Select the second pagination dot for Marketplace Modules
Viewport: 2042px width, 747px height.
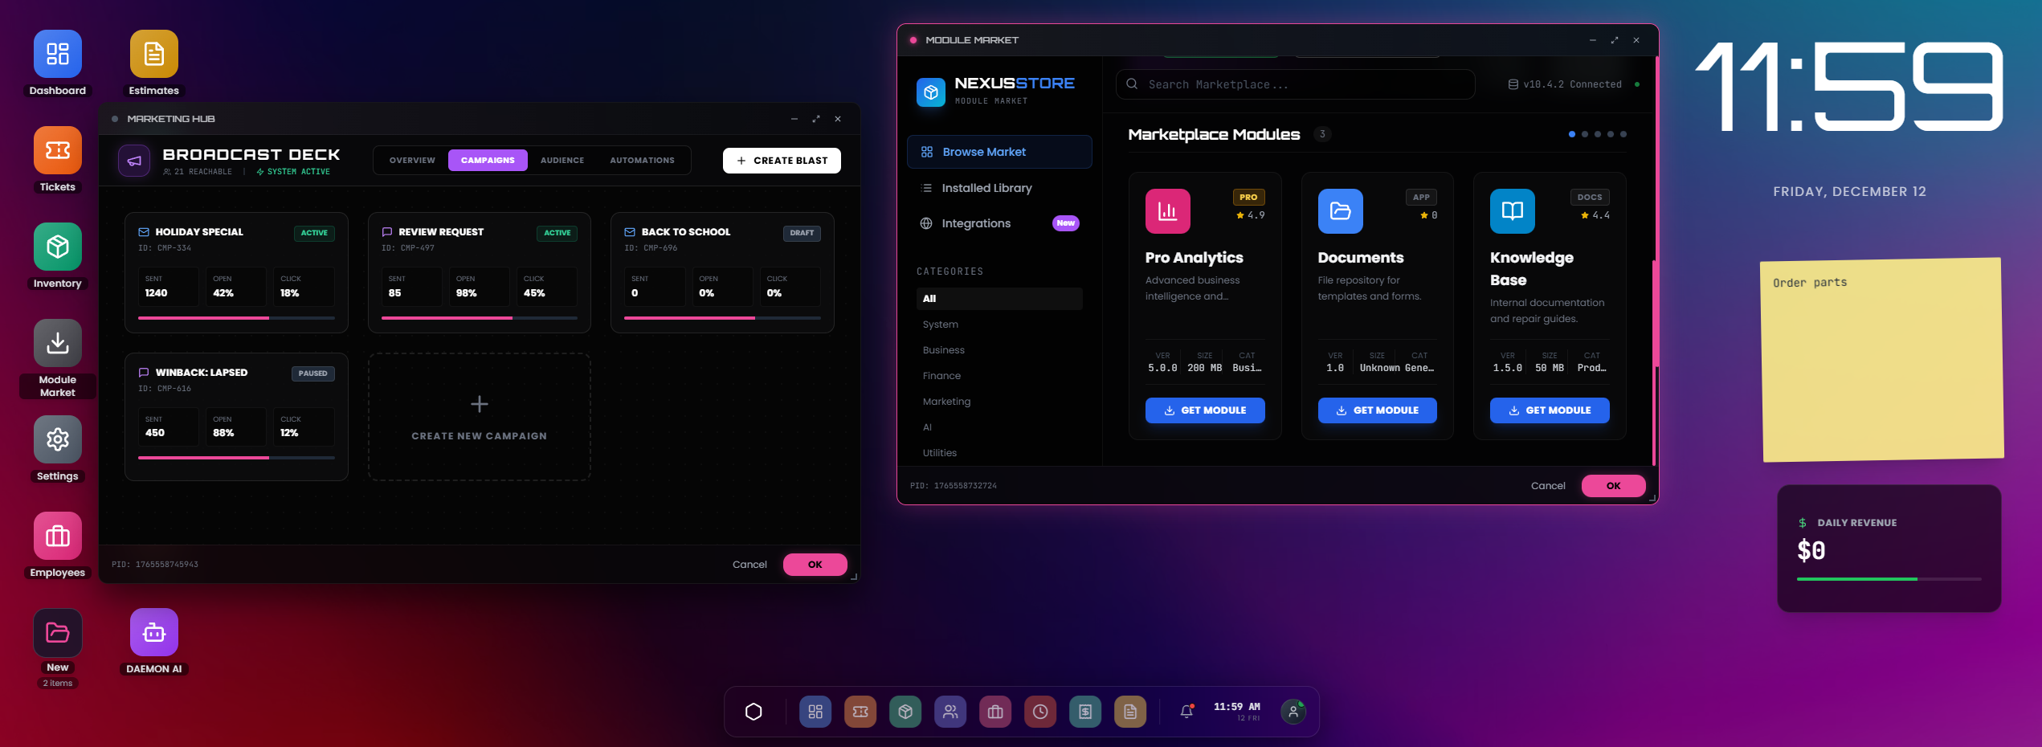[1585, 134]
